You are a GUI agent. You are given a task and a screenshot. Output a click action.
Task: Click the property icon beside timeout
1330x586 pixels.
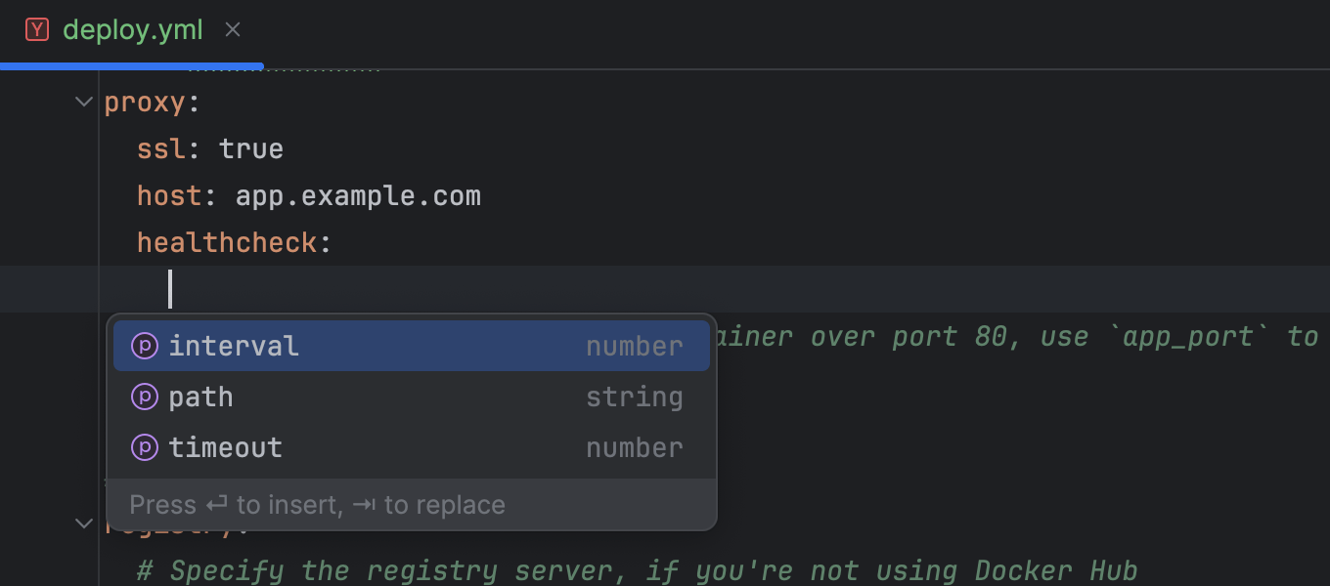click(x=145, y=447)
